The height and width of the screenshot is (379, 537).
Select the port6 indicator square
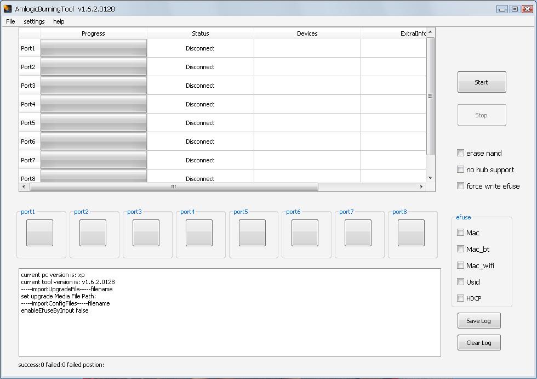[x=305, y=233]
